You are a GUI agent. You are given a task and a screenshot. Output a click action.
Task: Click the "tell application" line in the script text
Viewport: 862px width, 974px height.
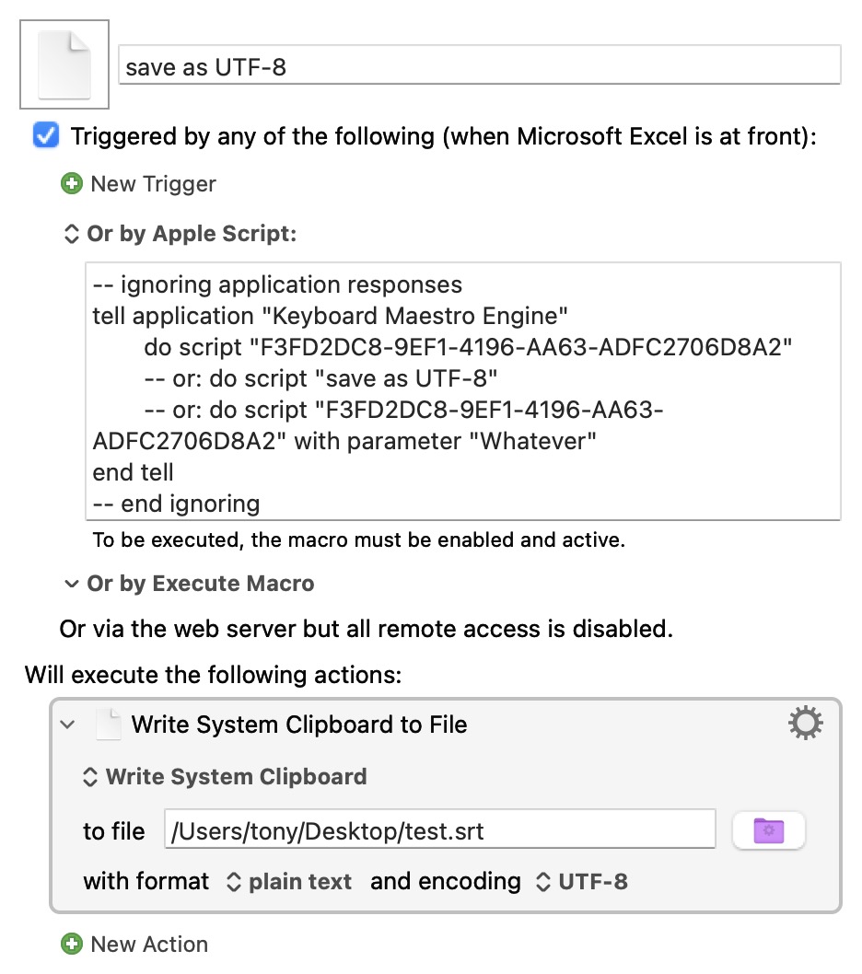click(331, 316)
